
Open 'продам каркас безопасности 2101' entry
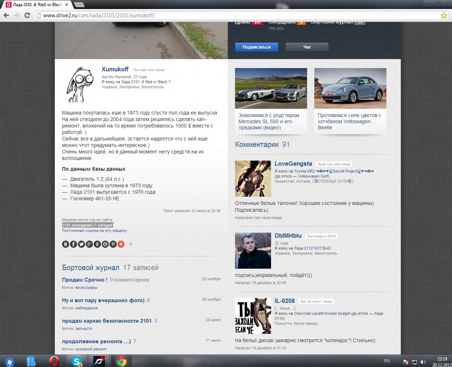coord(107,320)
